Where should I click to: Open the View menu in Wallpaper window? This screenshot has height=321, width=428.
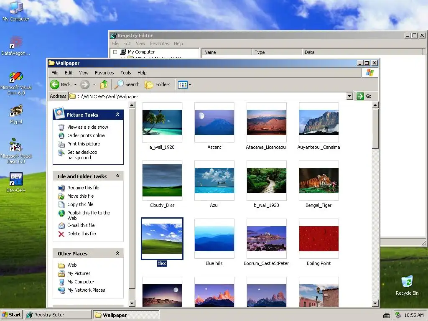pyautogui.click(x=84, y=73)
